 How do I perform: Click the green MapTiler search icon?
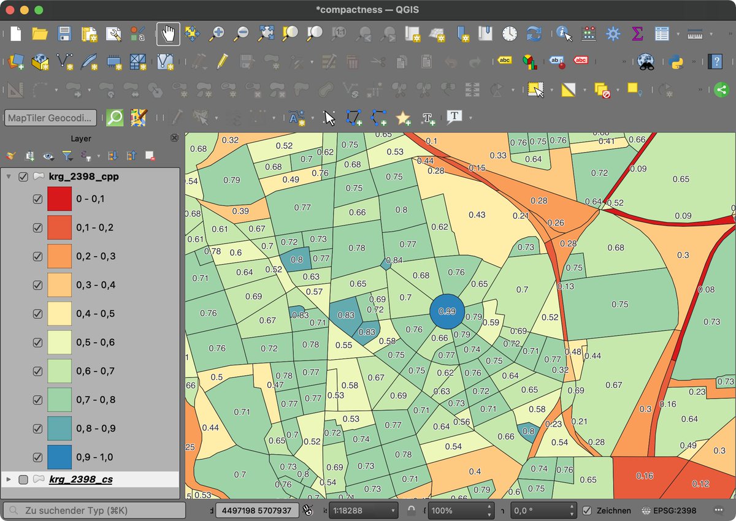pyautogui.click(x=115, y=118)
